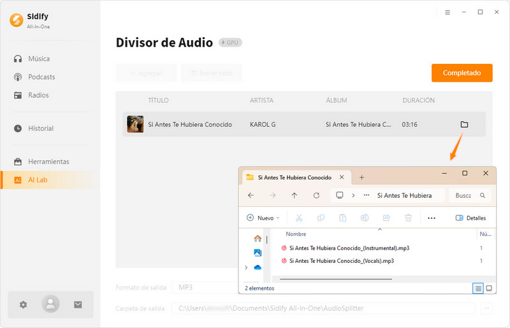The width and height of the screenshot is (510, 328).
Task: Toggle the Detalles pane button
Action: 470,218
